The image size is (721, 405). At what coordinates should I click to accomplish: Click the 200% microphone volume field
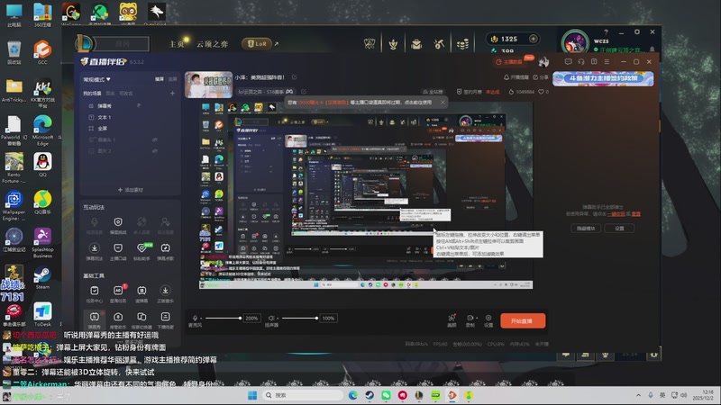[x=251, y=318]
